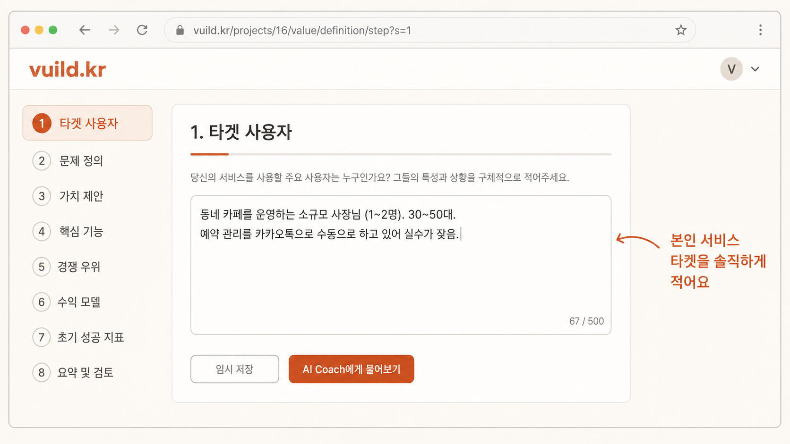Click the heading 1. 타겟 사용자

(x=241, y=132)
